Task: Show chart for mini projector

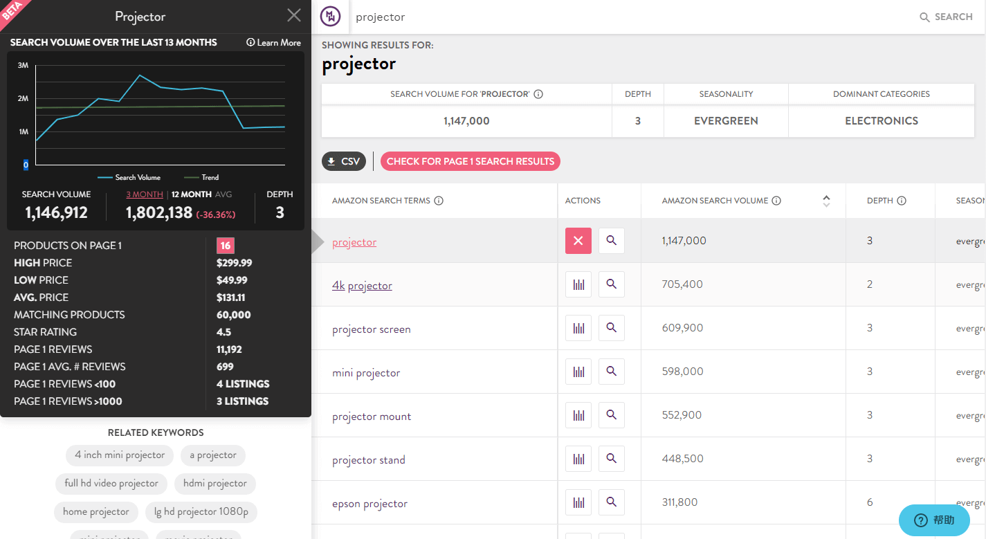Action: (x=578, y=372)
